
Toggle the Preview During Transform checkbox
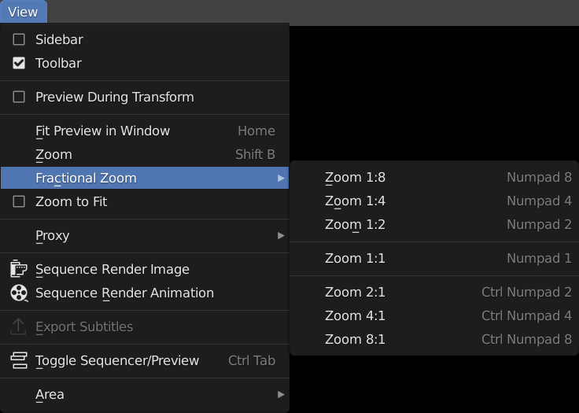[19, 98]
